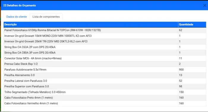Screen dimensions: 208x112
Task: Click the Presilha Superior com Parafusos row
Action: pyautogui.click(x=105, y=86)
